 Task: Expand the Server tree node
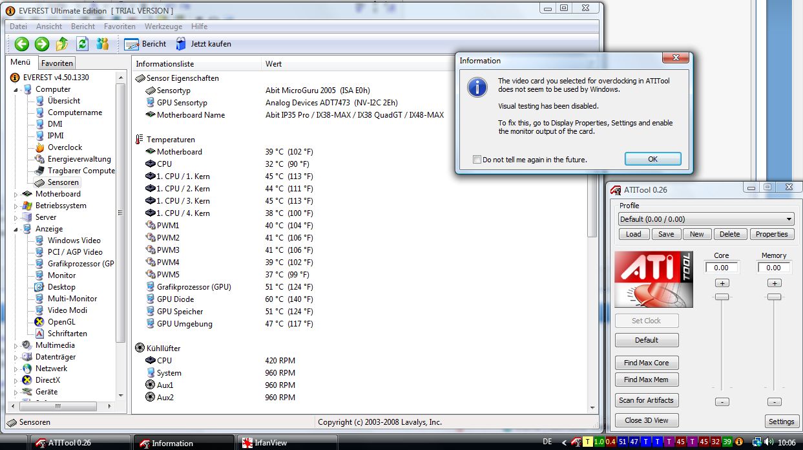(x=16, y=217)
